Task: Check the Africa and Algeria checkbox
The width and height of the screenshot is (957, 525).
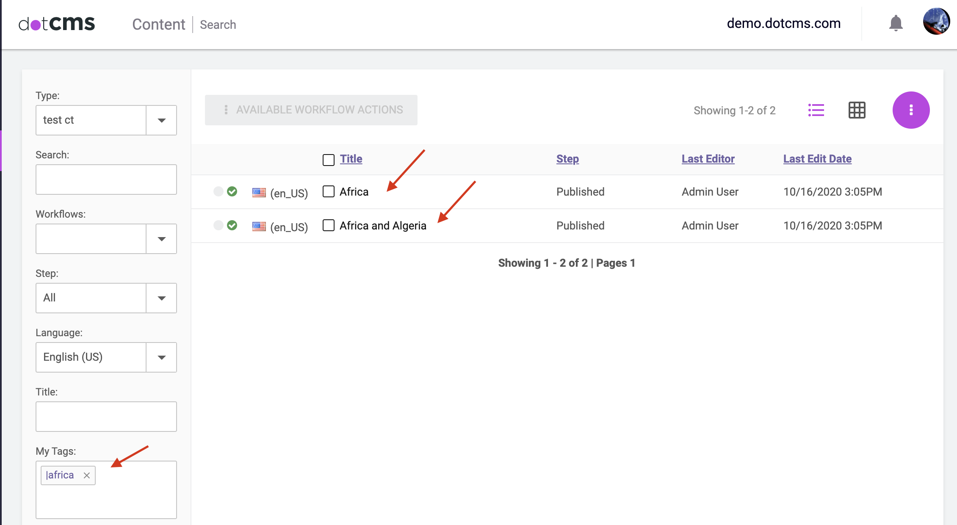Action: coord(328,226)
